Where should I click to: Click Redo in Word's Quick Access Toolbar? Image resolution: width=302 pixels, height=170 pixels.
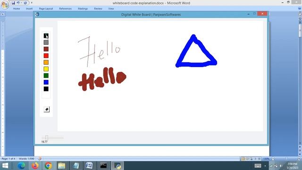tap(25, 3)
